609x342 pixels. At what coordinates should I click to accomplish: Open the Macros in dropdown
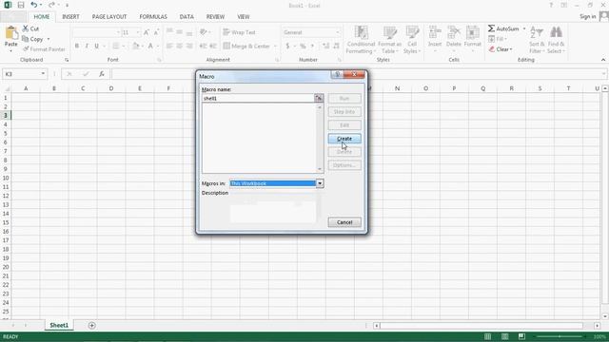coord(320,183)
